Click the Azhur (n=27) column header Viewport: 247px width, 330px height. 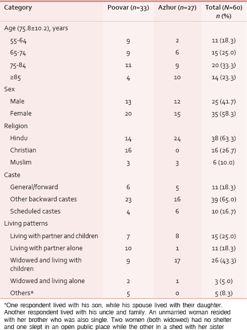(x=177, y=8)
